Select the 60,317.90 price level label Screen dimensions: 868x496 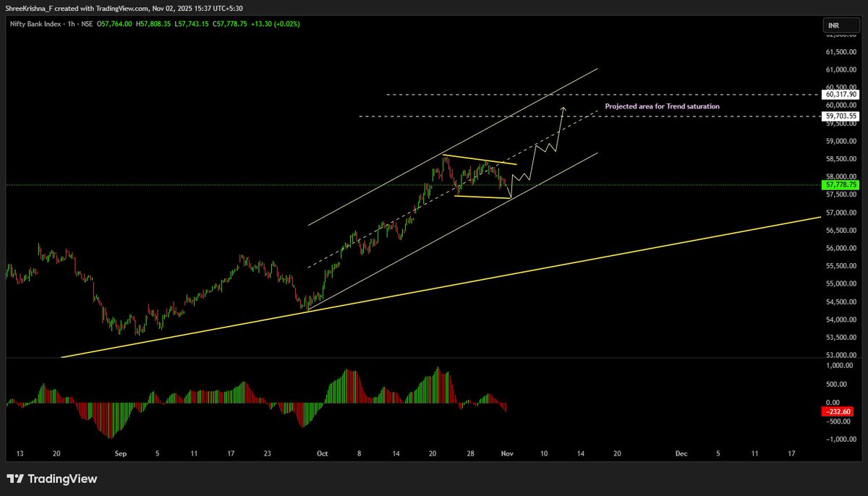click(x=840, y=95)
